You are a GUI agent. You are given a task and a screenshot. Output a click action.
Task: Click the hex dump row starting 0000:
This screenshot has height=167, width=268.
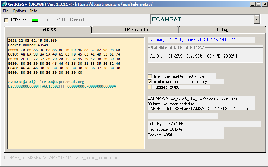[x=64, y=50]
